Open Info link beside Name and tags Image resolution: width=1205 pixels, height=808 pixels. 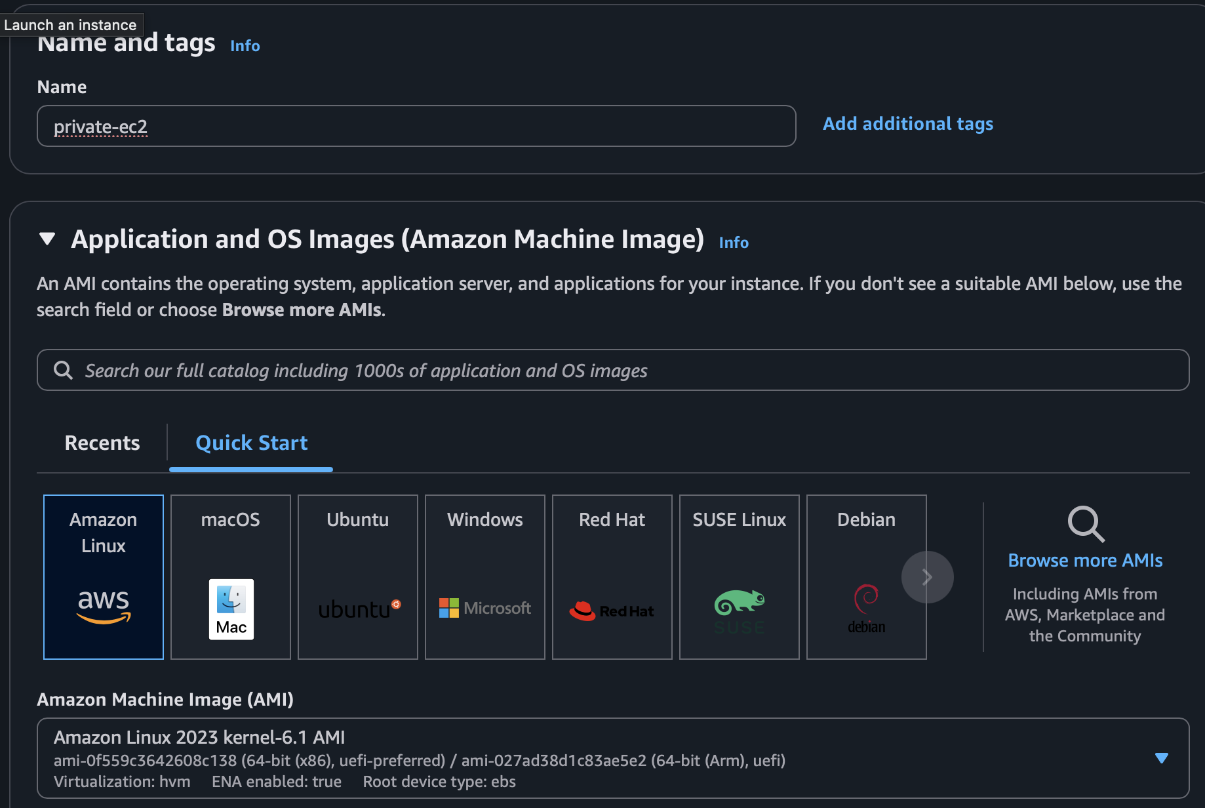[245, 46]
